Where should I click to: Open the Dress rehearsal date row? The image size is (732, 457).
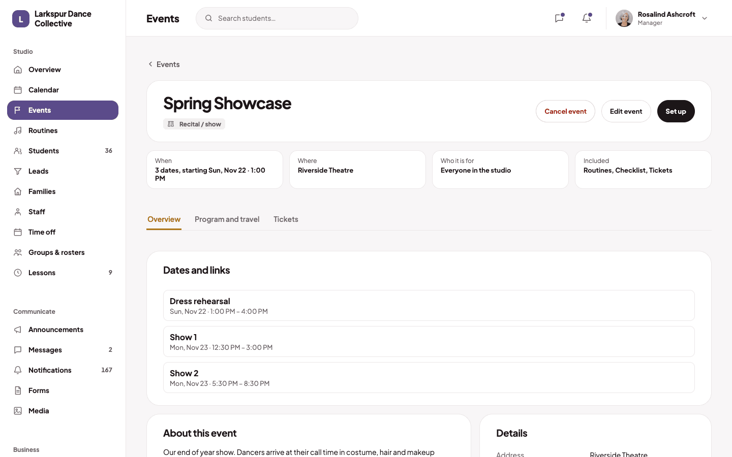pos(429,305)
